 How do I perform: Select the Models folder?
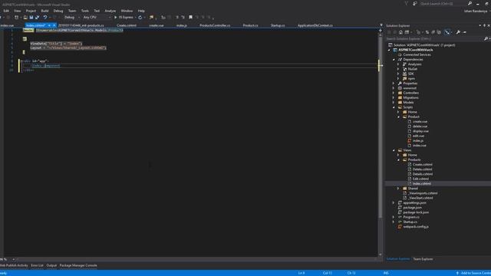408,102
